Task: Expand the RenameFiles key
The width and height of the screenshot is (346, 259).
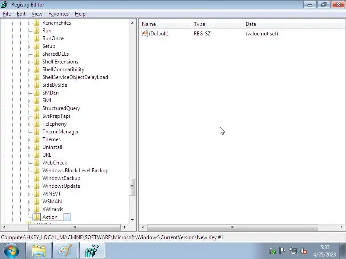Action: tap(29, 23)
